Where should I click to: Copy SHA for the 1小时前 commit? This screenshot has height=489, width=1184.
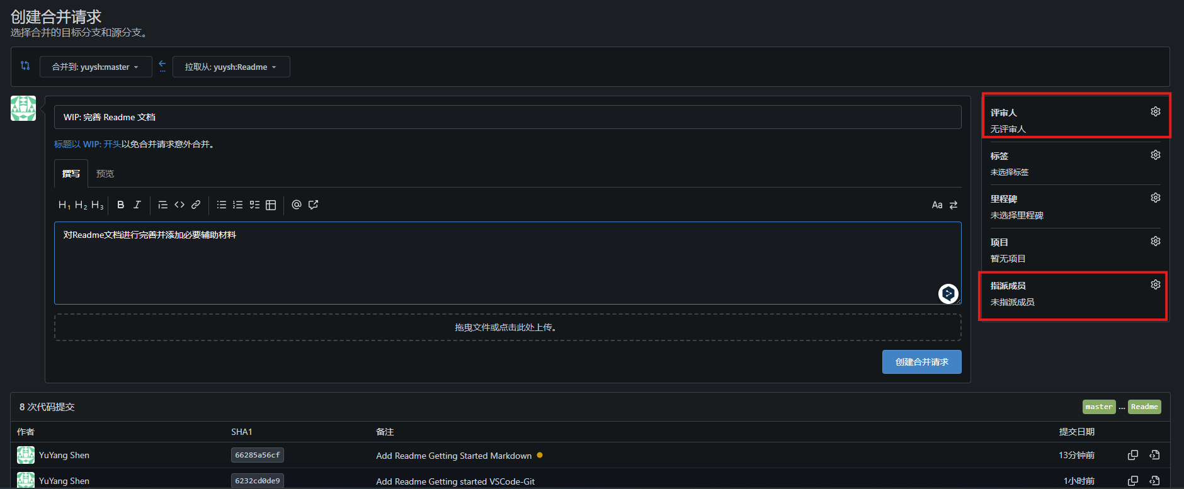point(1133,481)
